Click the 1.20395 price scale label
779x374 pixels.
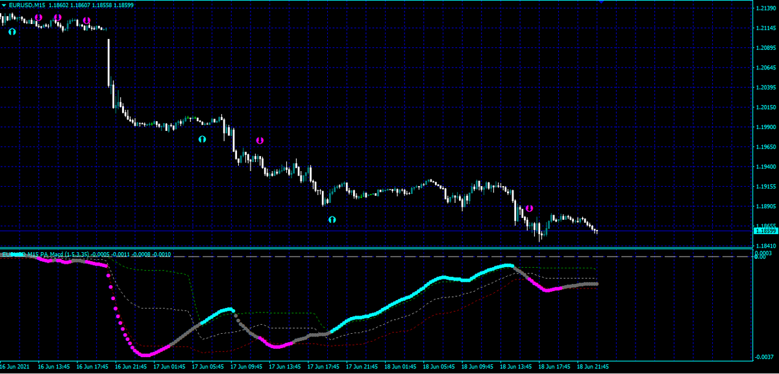click(x=766, y=88)
